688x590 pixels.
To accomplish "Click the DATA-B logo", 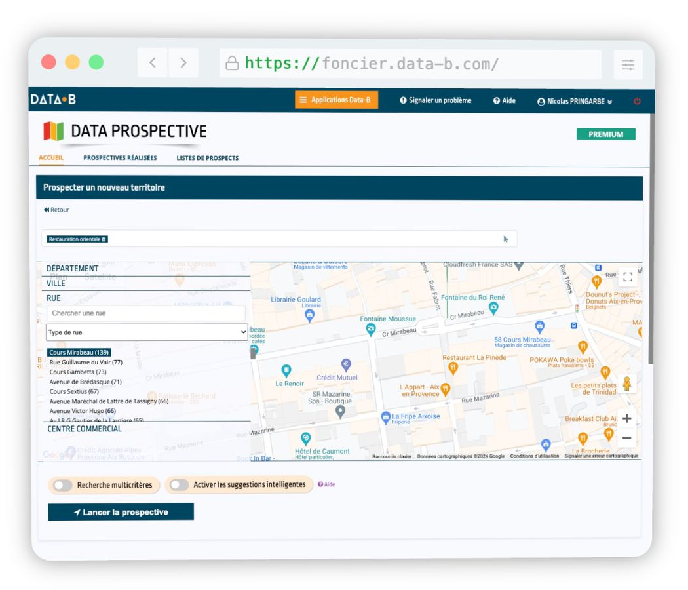I will coord(53,100).
